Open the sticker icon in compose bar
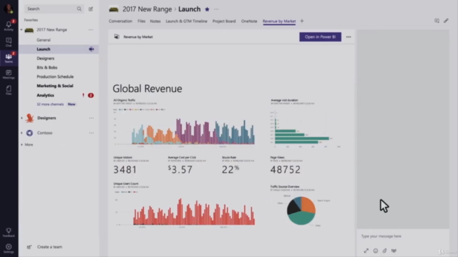Screen dimensions: 458x257 [x=394, y=251]
